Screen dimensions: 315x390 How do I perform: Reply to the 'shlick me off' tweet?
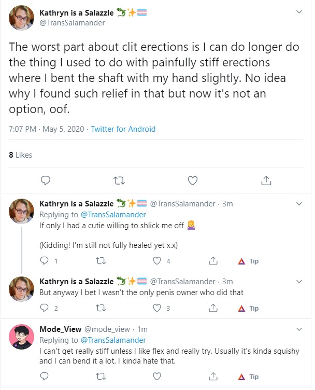(45, 260)
